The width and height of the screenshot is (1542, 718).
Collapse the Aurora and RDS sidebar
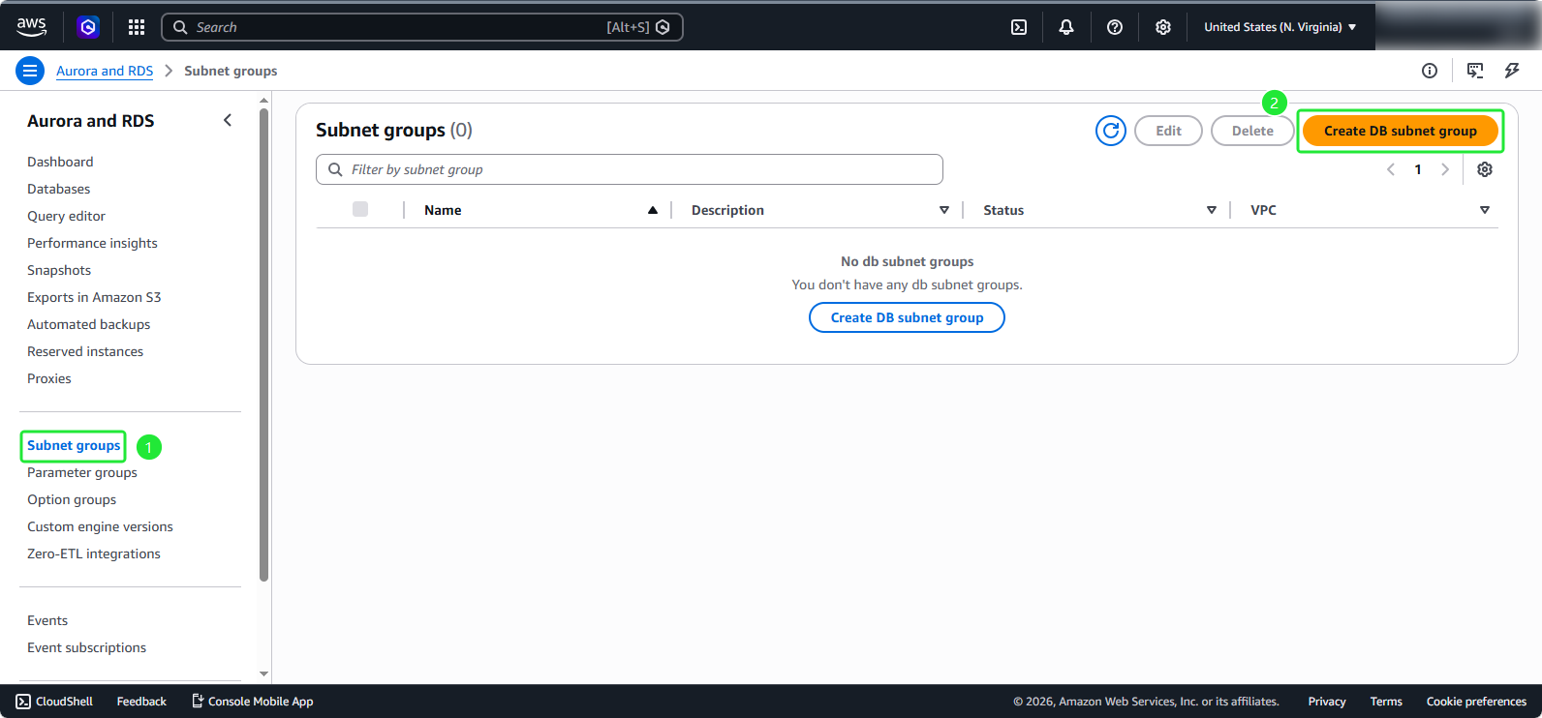[228, 120]
